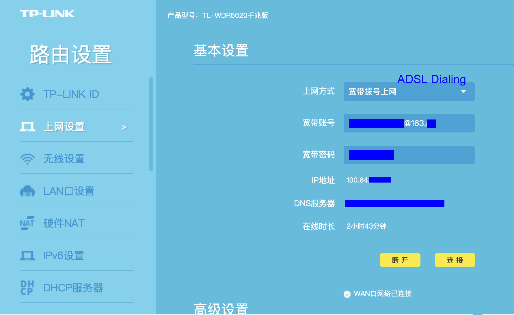Open 无线设置 wireless settings
Viewport: 514px width, 315px height.
(77, 159)
